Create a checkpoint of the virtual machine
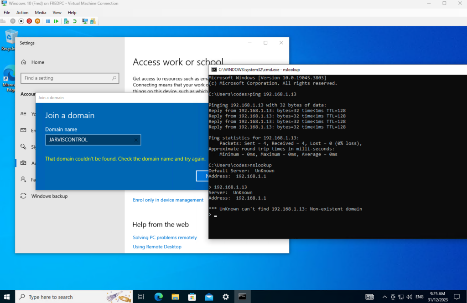This screenshot has height=303, width=467. coord(67,21)
